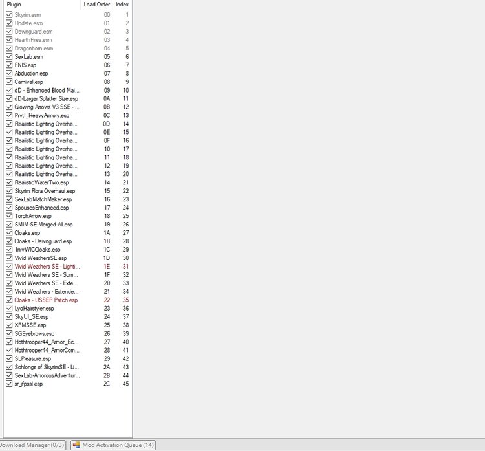
Task: Uncheck the SexLab.esm plugin checkbox
Action: coord(9,57)
